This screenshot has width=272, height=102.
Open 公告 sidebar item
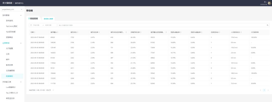tap(8, 54)
